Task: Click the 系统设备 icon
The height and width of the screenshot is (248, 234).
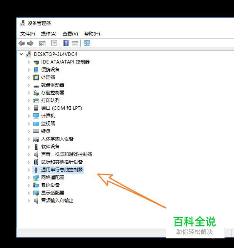Action: click(x=36, y=185)
